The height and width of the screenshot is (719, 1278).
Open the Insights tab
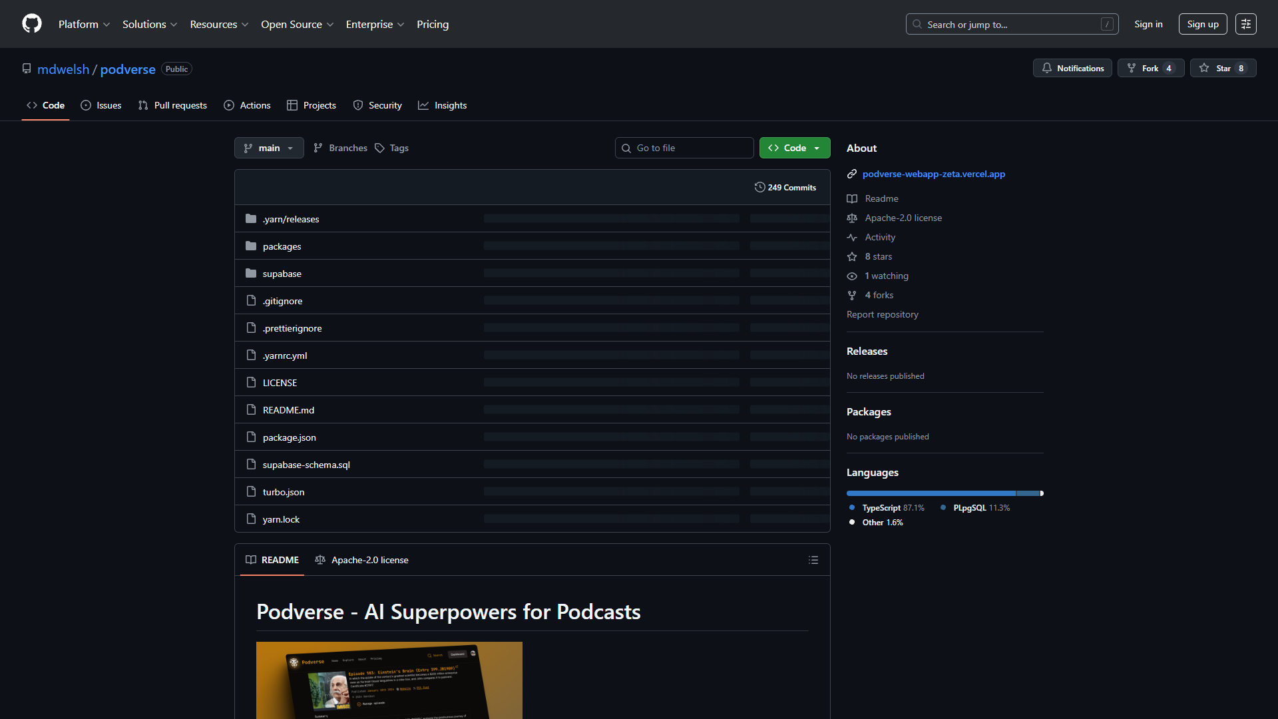(x=442, y=105)
